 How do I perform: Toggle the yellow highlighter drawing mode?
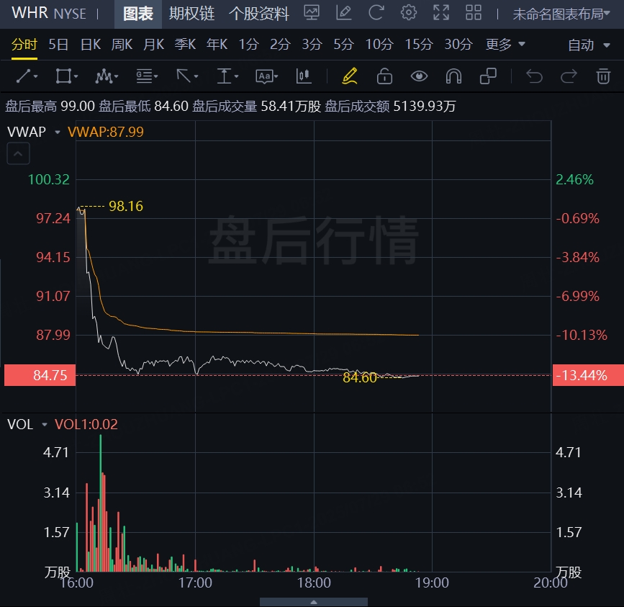[350, 76]
